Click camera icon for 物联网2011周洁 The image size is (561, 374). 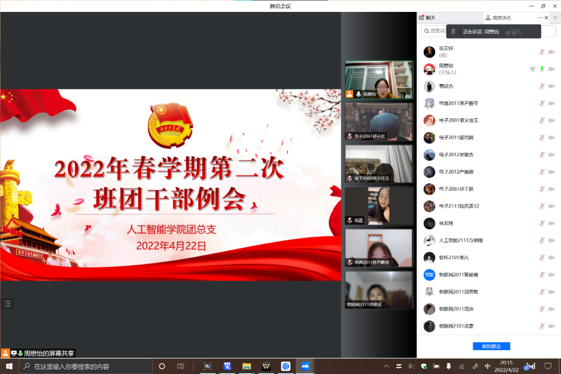coord(551,309)
